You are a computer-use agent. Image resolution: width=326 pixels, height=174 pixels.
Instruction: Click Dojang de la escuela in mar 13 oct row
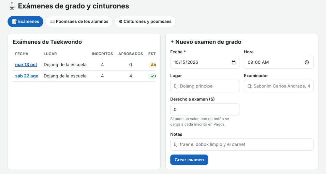(65, 65)
